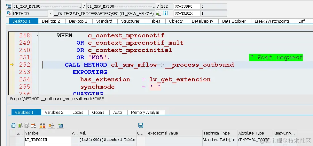Click the Read-Only column header
This screenshot has height=146, width=313.
click(285, 133)
